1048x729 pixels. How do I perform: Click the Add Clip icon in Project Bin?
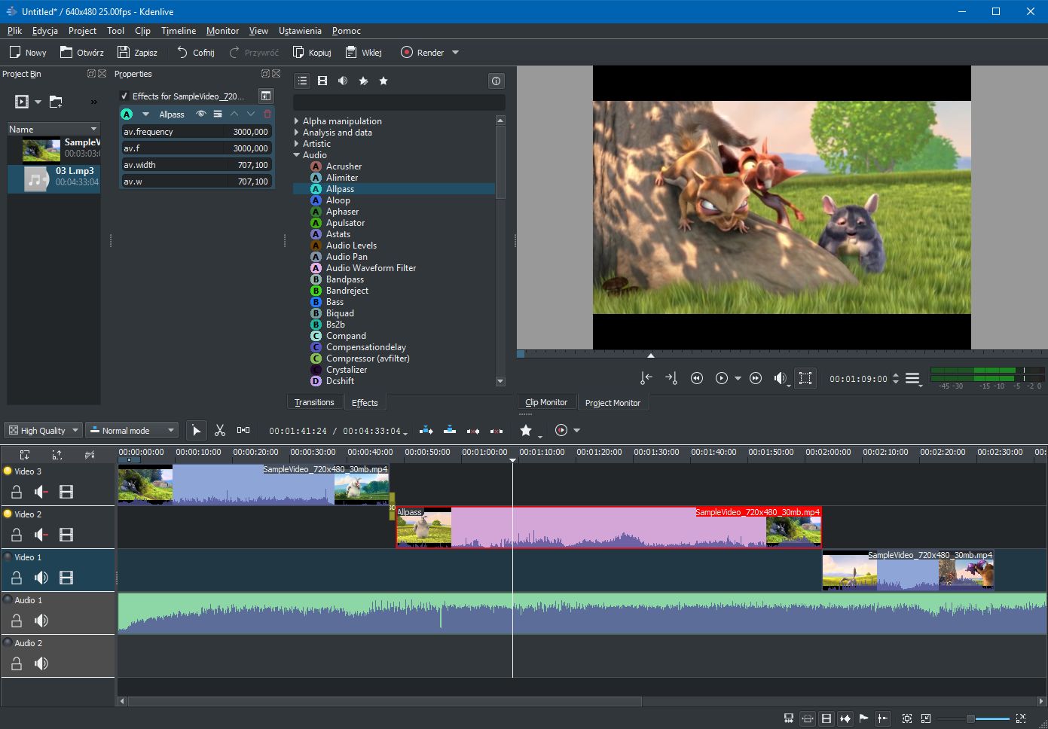(x=22, y=102)
